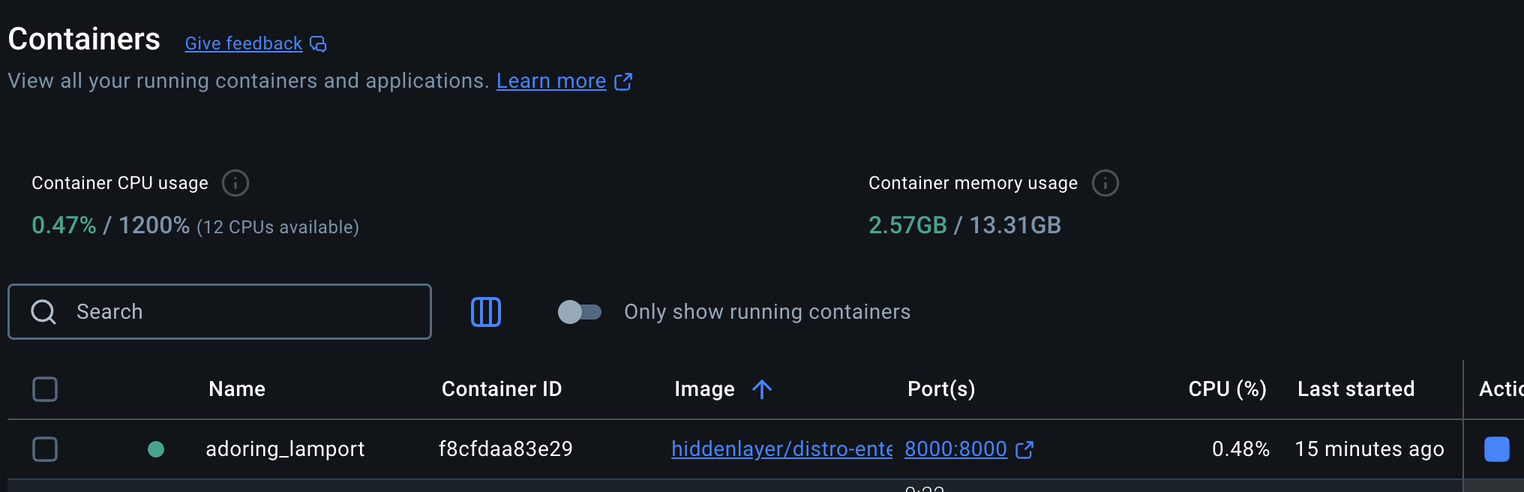Click the magnifier icon in search box
This screenshot has height=492, width=1524.
pyautogui.click(x=43, y=312)
